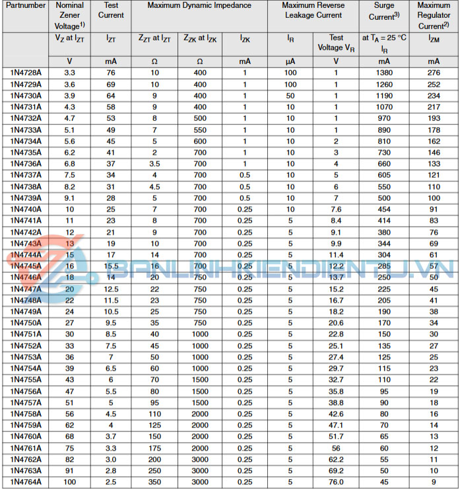The height and width of the screenshot is (489, 460).
Task: Click the 1N4729A part number
Action: pyautogui.click(x=26, y=85)
